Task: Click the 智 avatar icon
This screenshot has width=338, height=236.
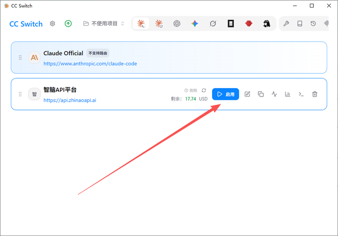Action: [x=34, y=94]
